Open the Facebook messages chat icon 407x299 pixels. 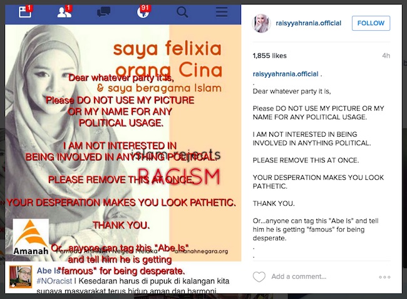(x=103, y=12)
